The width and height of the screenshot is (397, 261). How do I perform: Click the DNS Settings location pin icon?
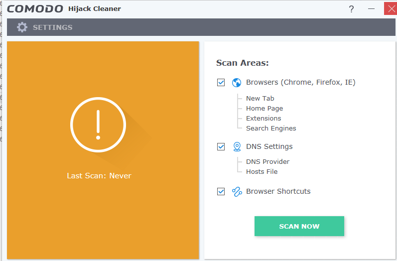237,146
